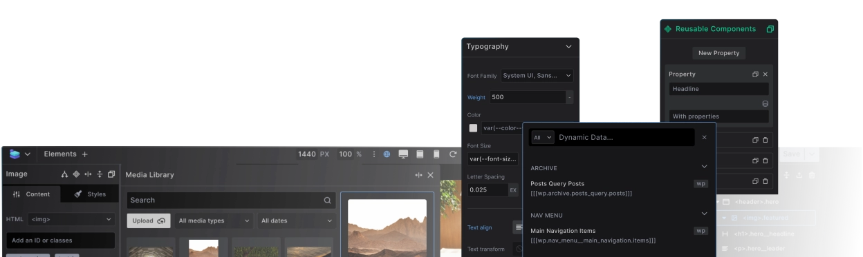Open the Font Family dropdown
Screen dimensions: 863x257
point(537,75)
